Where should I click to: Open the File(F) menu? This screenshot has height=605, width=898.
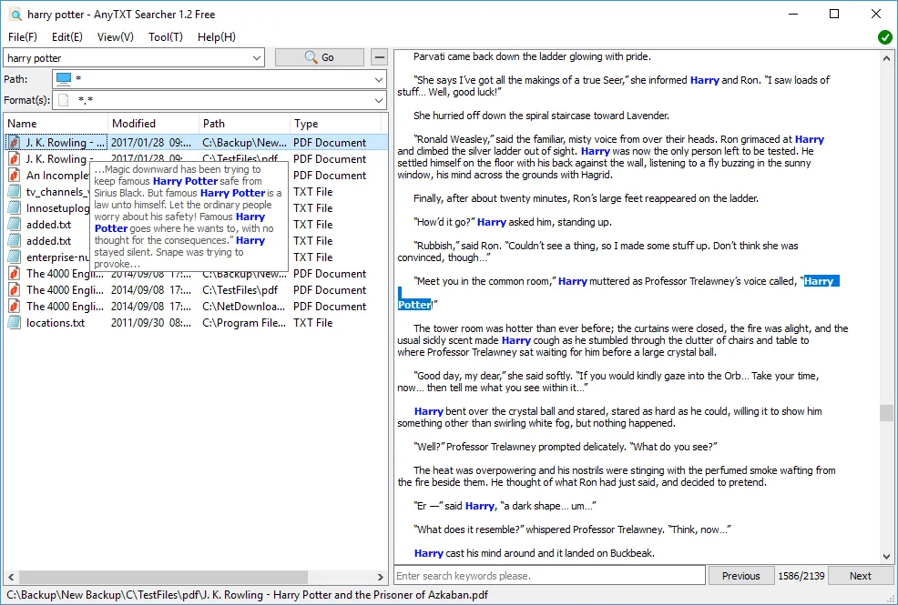pyautogui.click(x=23, y=37)
